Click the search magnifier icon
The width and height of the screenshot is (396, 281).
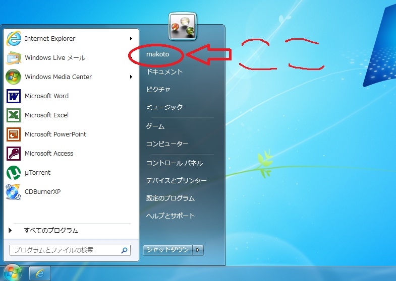pos(124,250)
